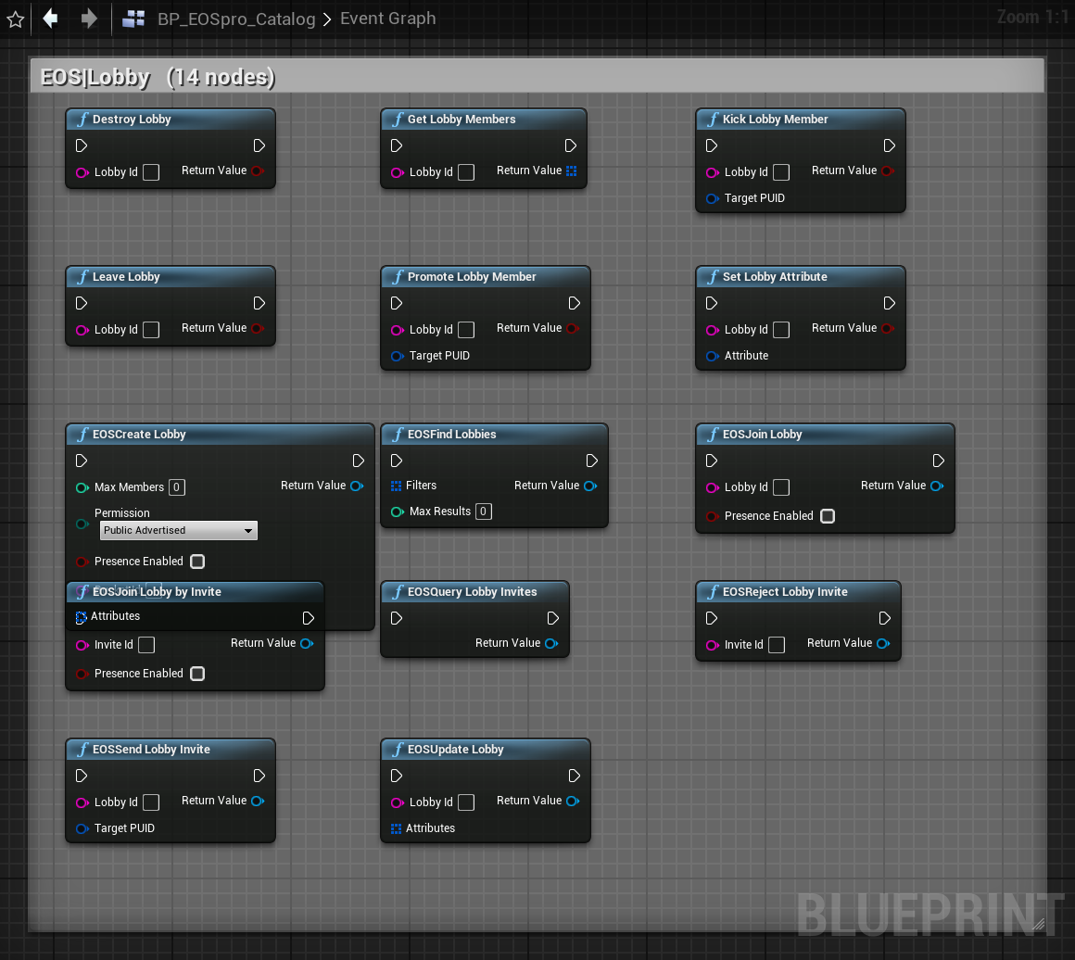Click Destroy Lobby output execution pin
The image size is (1075, 960).
[x=259, y=145]
